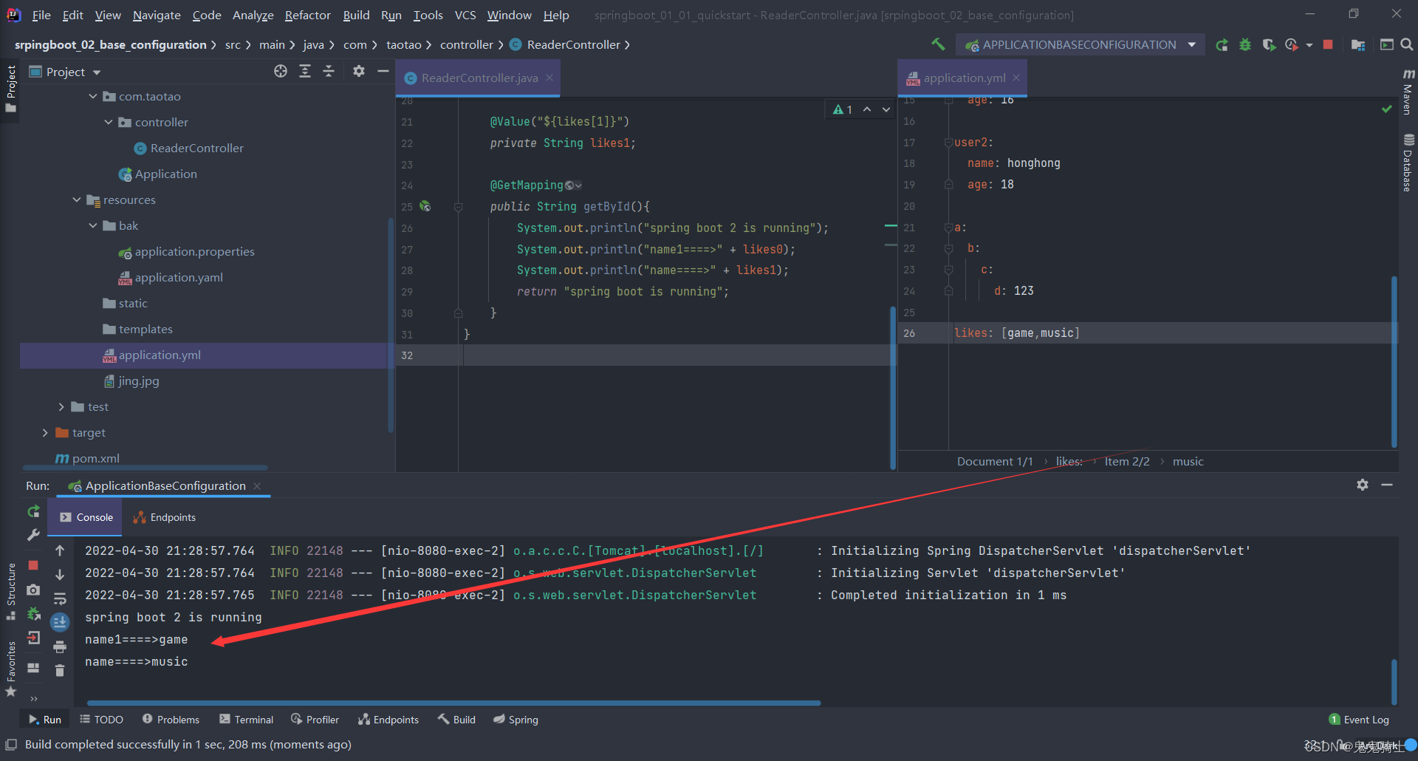The width and height of the screenshot is (1418, 761).
Task: Clear all console output trash icon
Action: click(60, 671)
